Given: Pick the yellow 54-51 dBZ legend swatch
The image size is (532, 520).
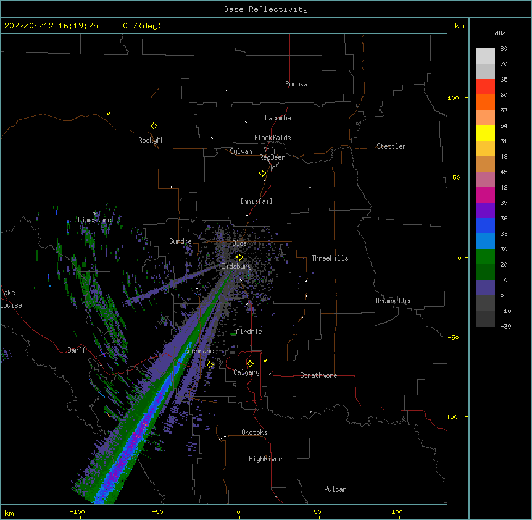Looking at the screenshot, I should click(x=485, y=133).
